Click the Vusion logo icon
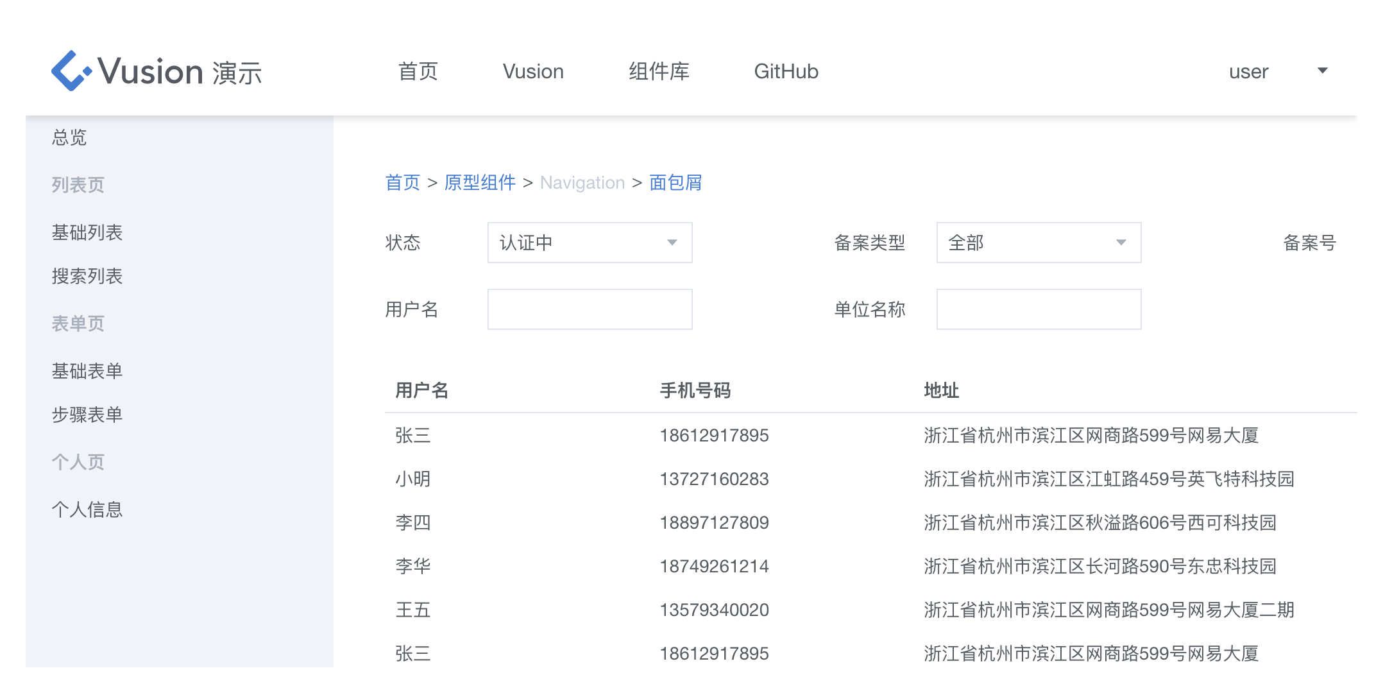The height and width of the screenshot is (693, 1383). (71, 71)
